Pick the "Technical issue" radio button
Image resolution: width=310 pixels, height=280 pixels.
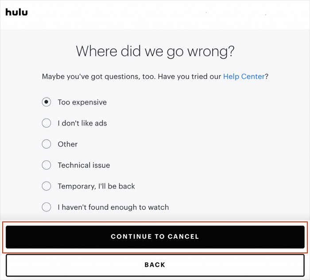46,165
